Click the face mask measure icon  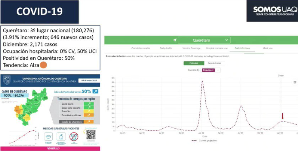(x=49, y=136)
